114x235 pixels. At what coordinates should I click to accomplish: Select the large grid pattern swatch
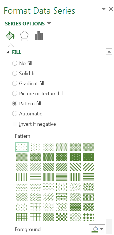(35, 217)
